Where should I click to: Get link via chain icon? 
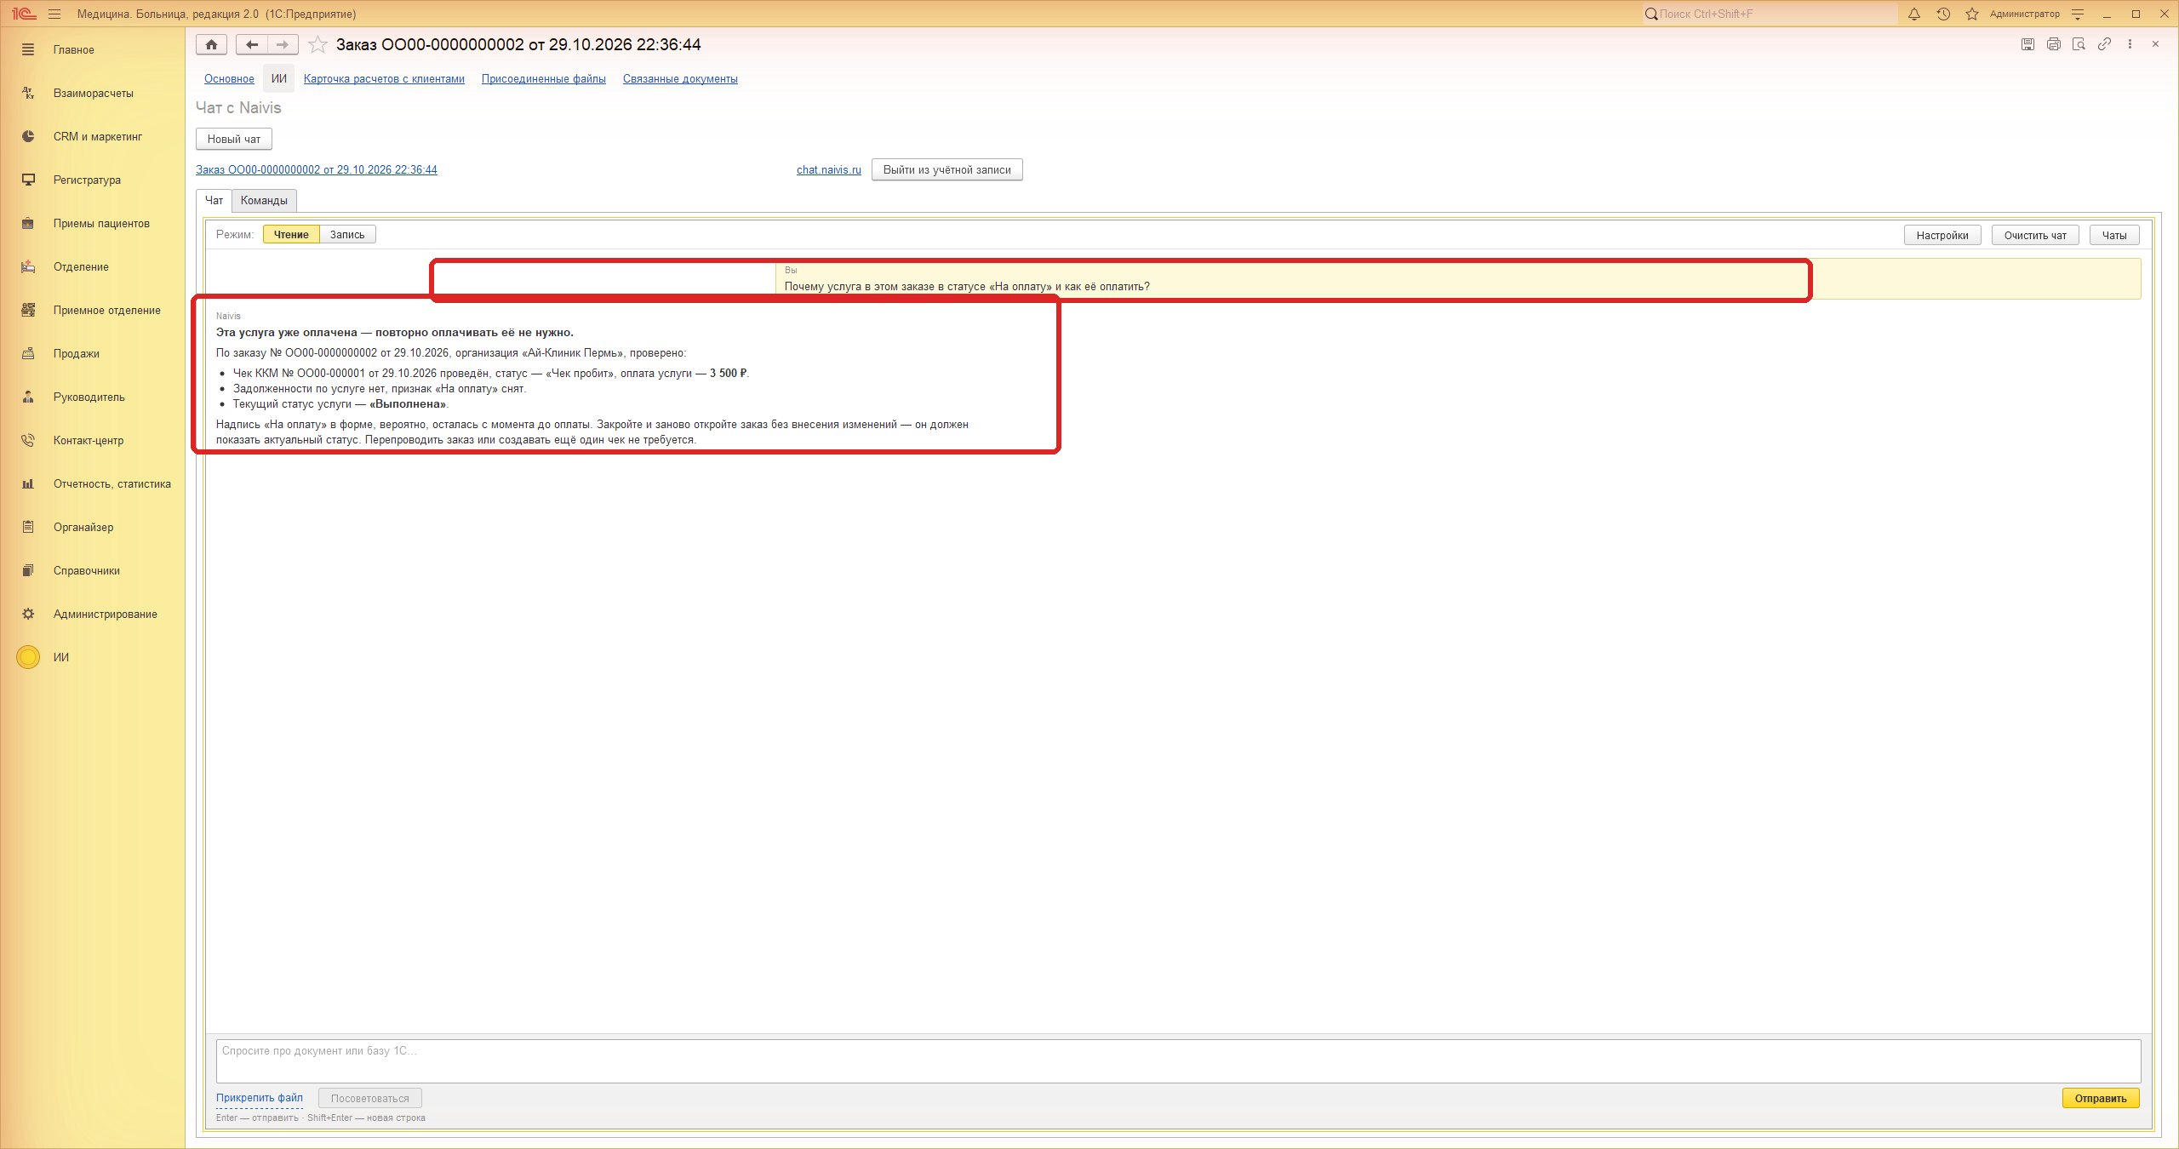pyautogui.click(x=2104, y=44)
